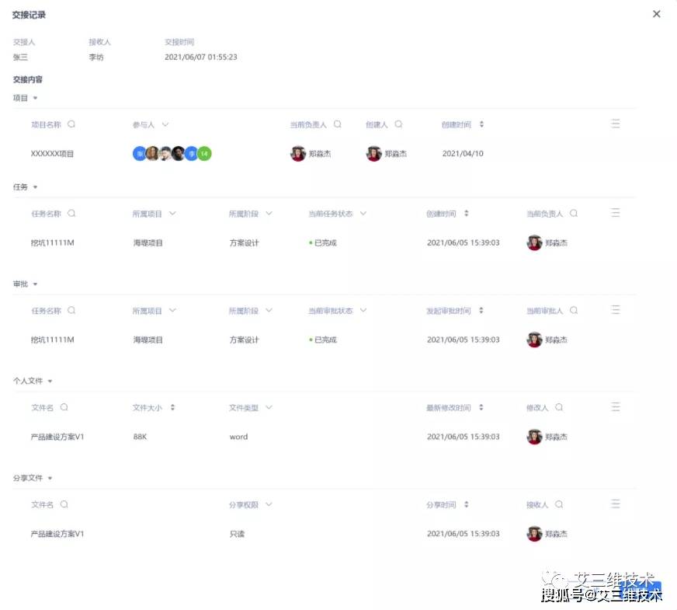This screenshot has width=677, height=610.
Task: Sort by 发起审批时间 column
Action: coord(481,311)
